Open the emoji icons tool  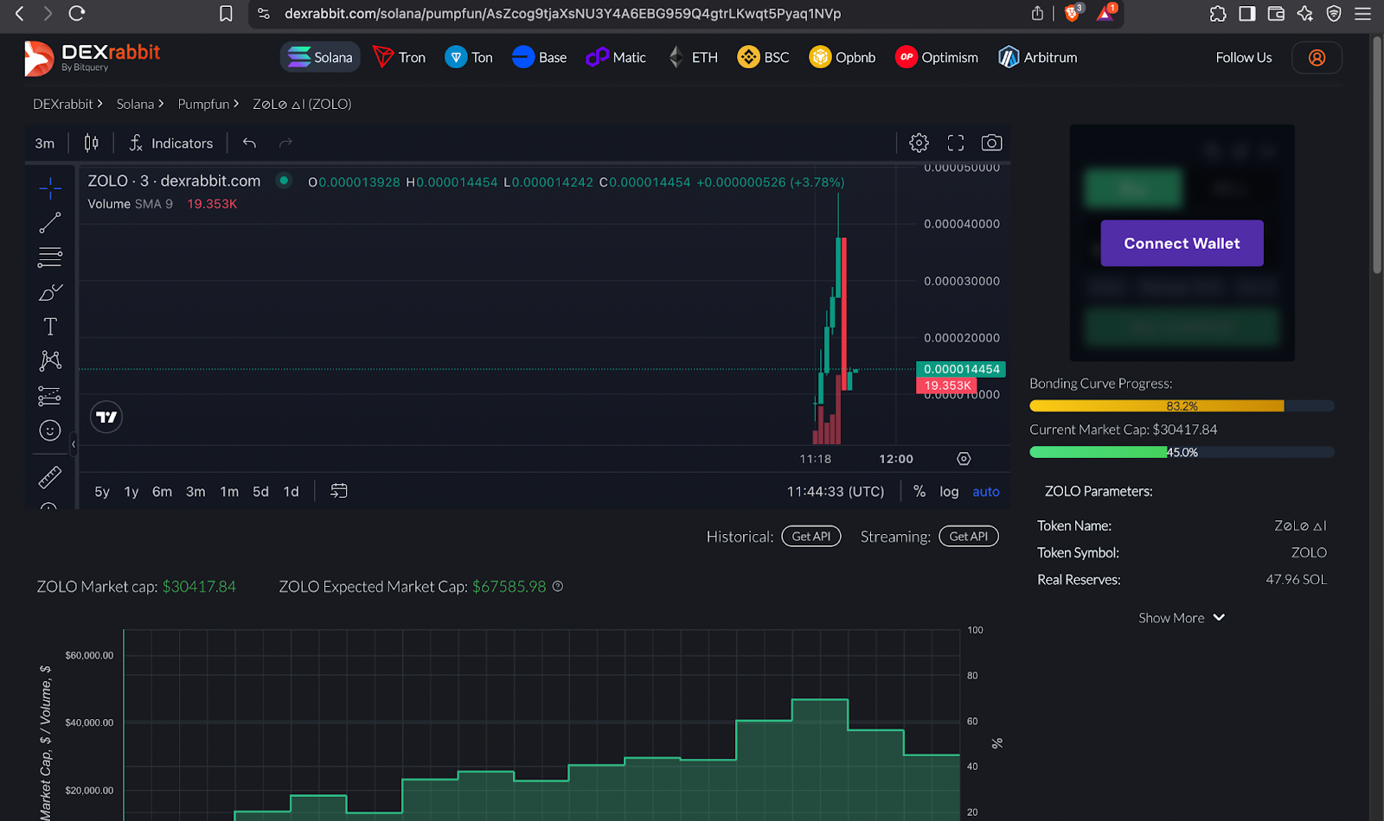[x=50, y=430]
